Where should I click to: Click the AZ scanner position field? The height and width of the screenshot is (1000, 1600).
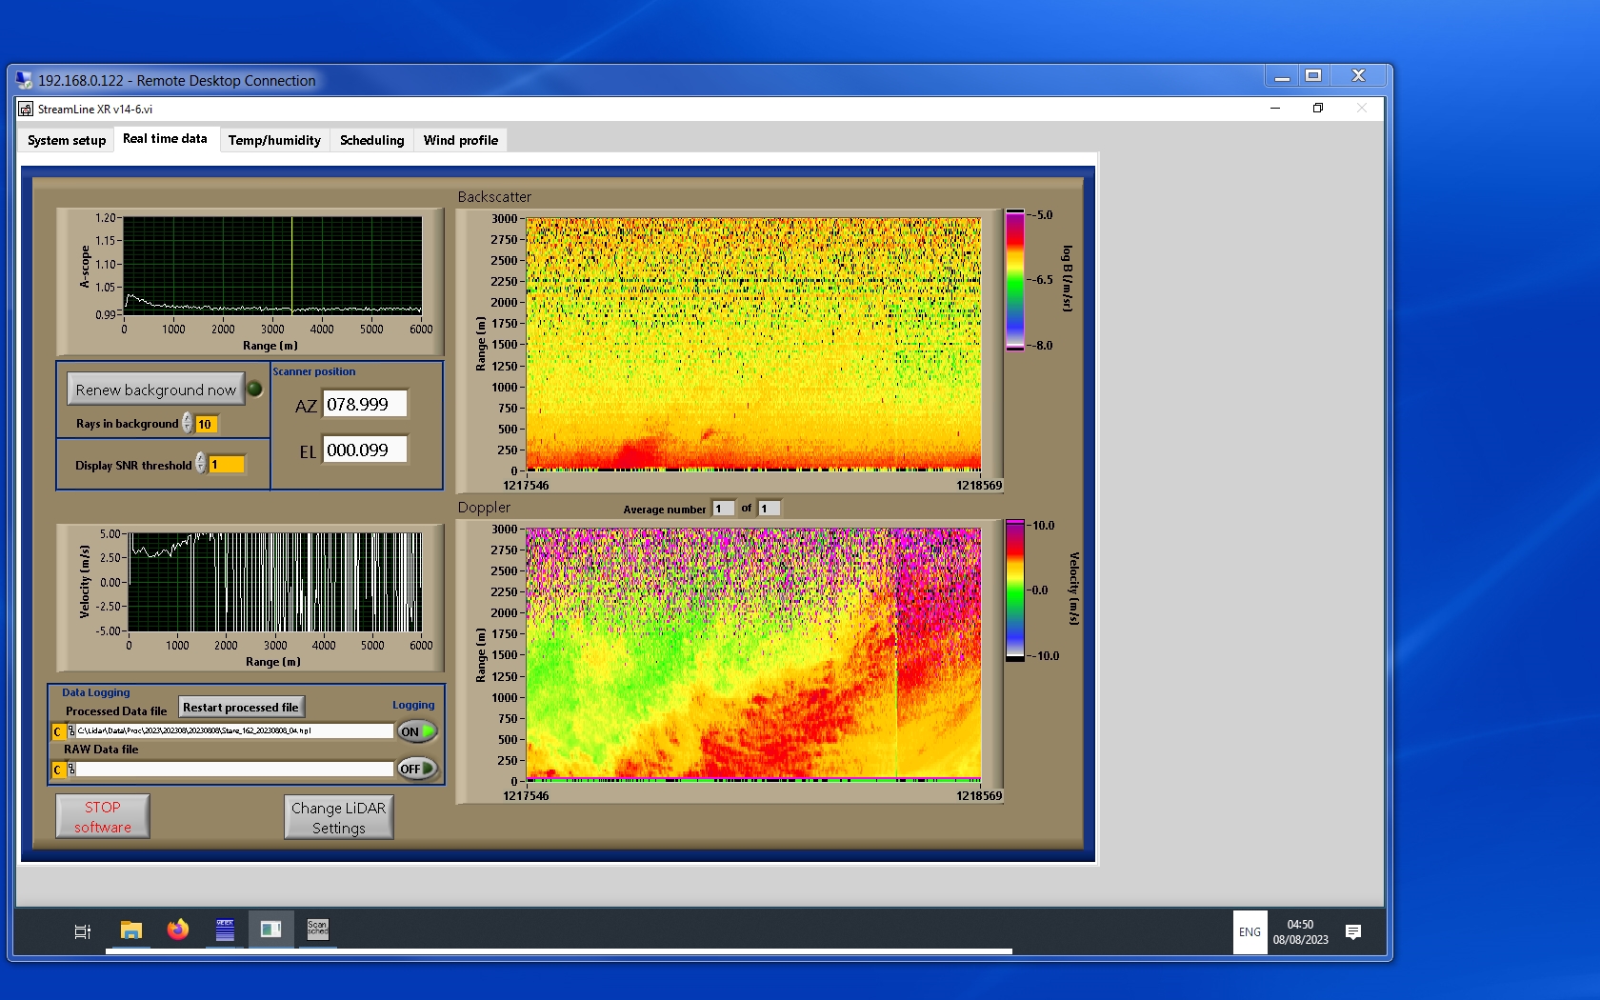pyautogui.click(x=365, y=405)
